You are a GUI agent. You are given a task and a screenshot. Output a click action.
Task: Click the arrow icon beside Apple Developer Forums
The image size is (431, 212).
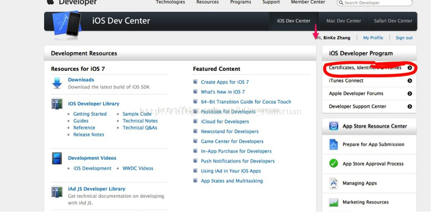(x=410, y=94)
